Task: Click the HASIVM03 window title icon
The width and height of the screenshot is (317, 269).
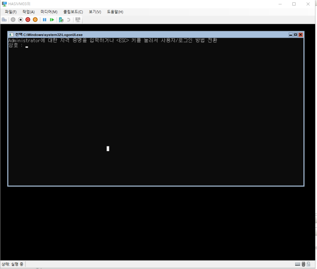Action: pos(4,4)
